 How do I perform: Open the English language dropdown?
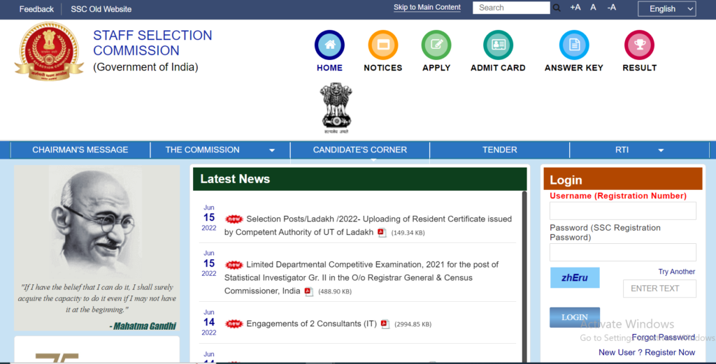point(666,8)
